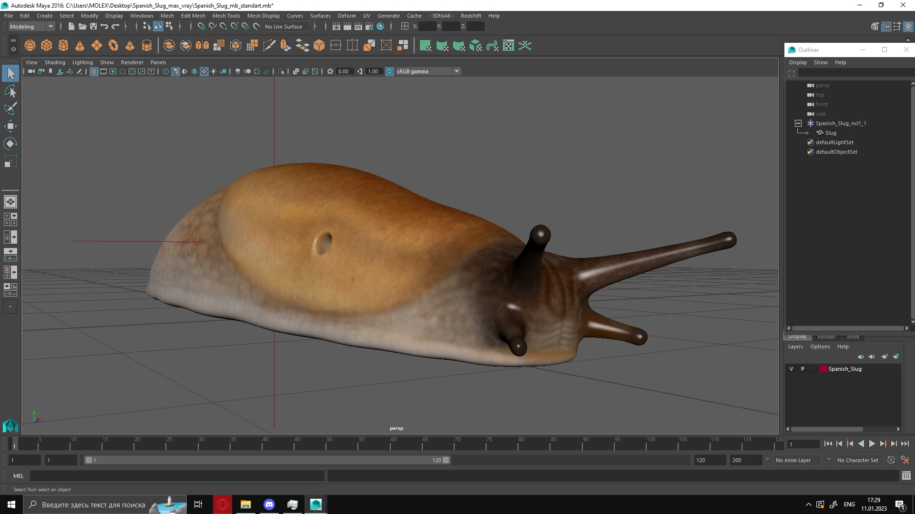Click the No Live Surface field
The width and height of the screenshot is (915, 514).
pyautogui.click(x=286, y=27)
